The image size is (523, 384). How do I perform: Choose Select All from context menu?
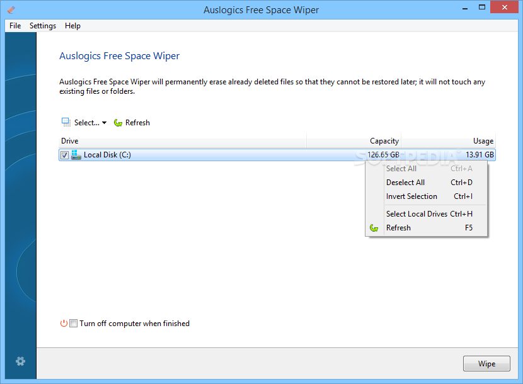click(426, 169)
